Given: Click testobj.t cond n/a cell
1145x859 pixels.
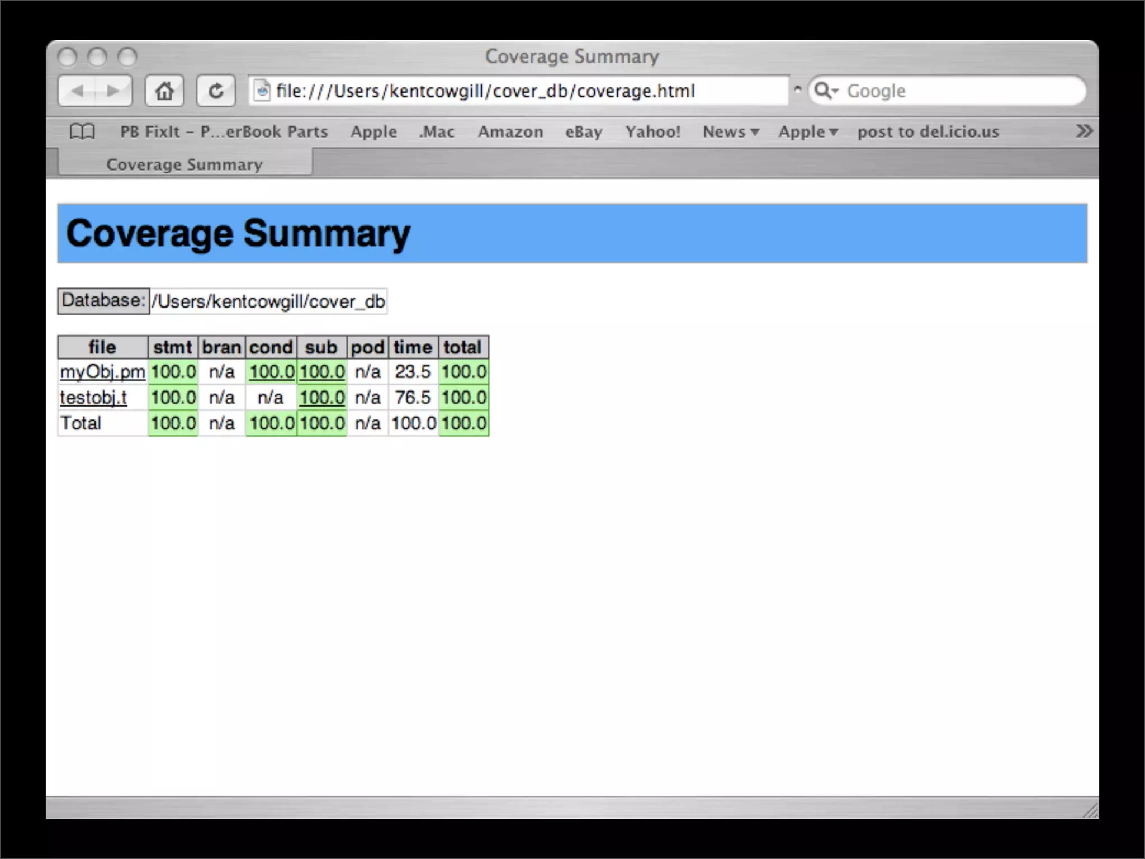Looking at the screenshot, I should coord(271,398).
